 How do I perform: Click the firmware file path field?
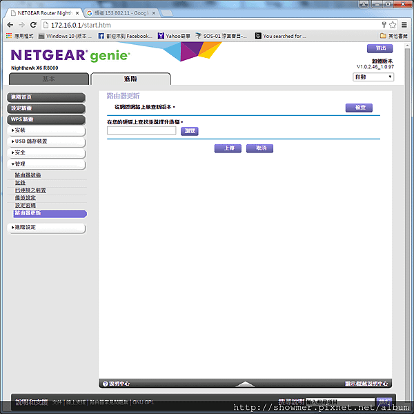coord(141,130)
